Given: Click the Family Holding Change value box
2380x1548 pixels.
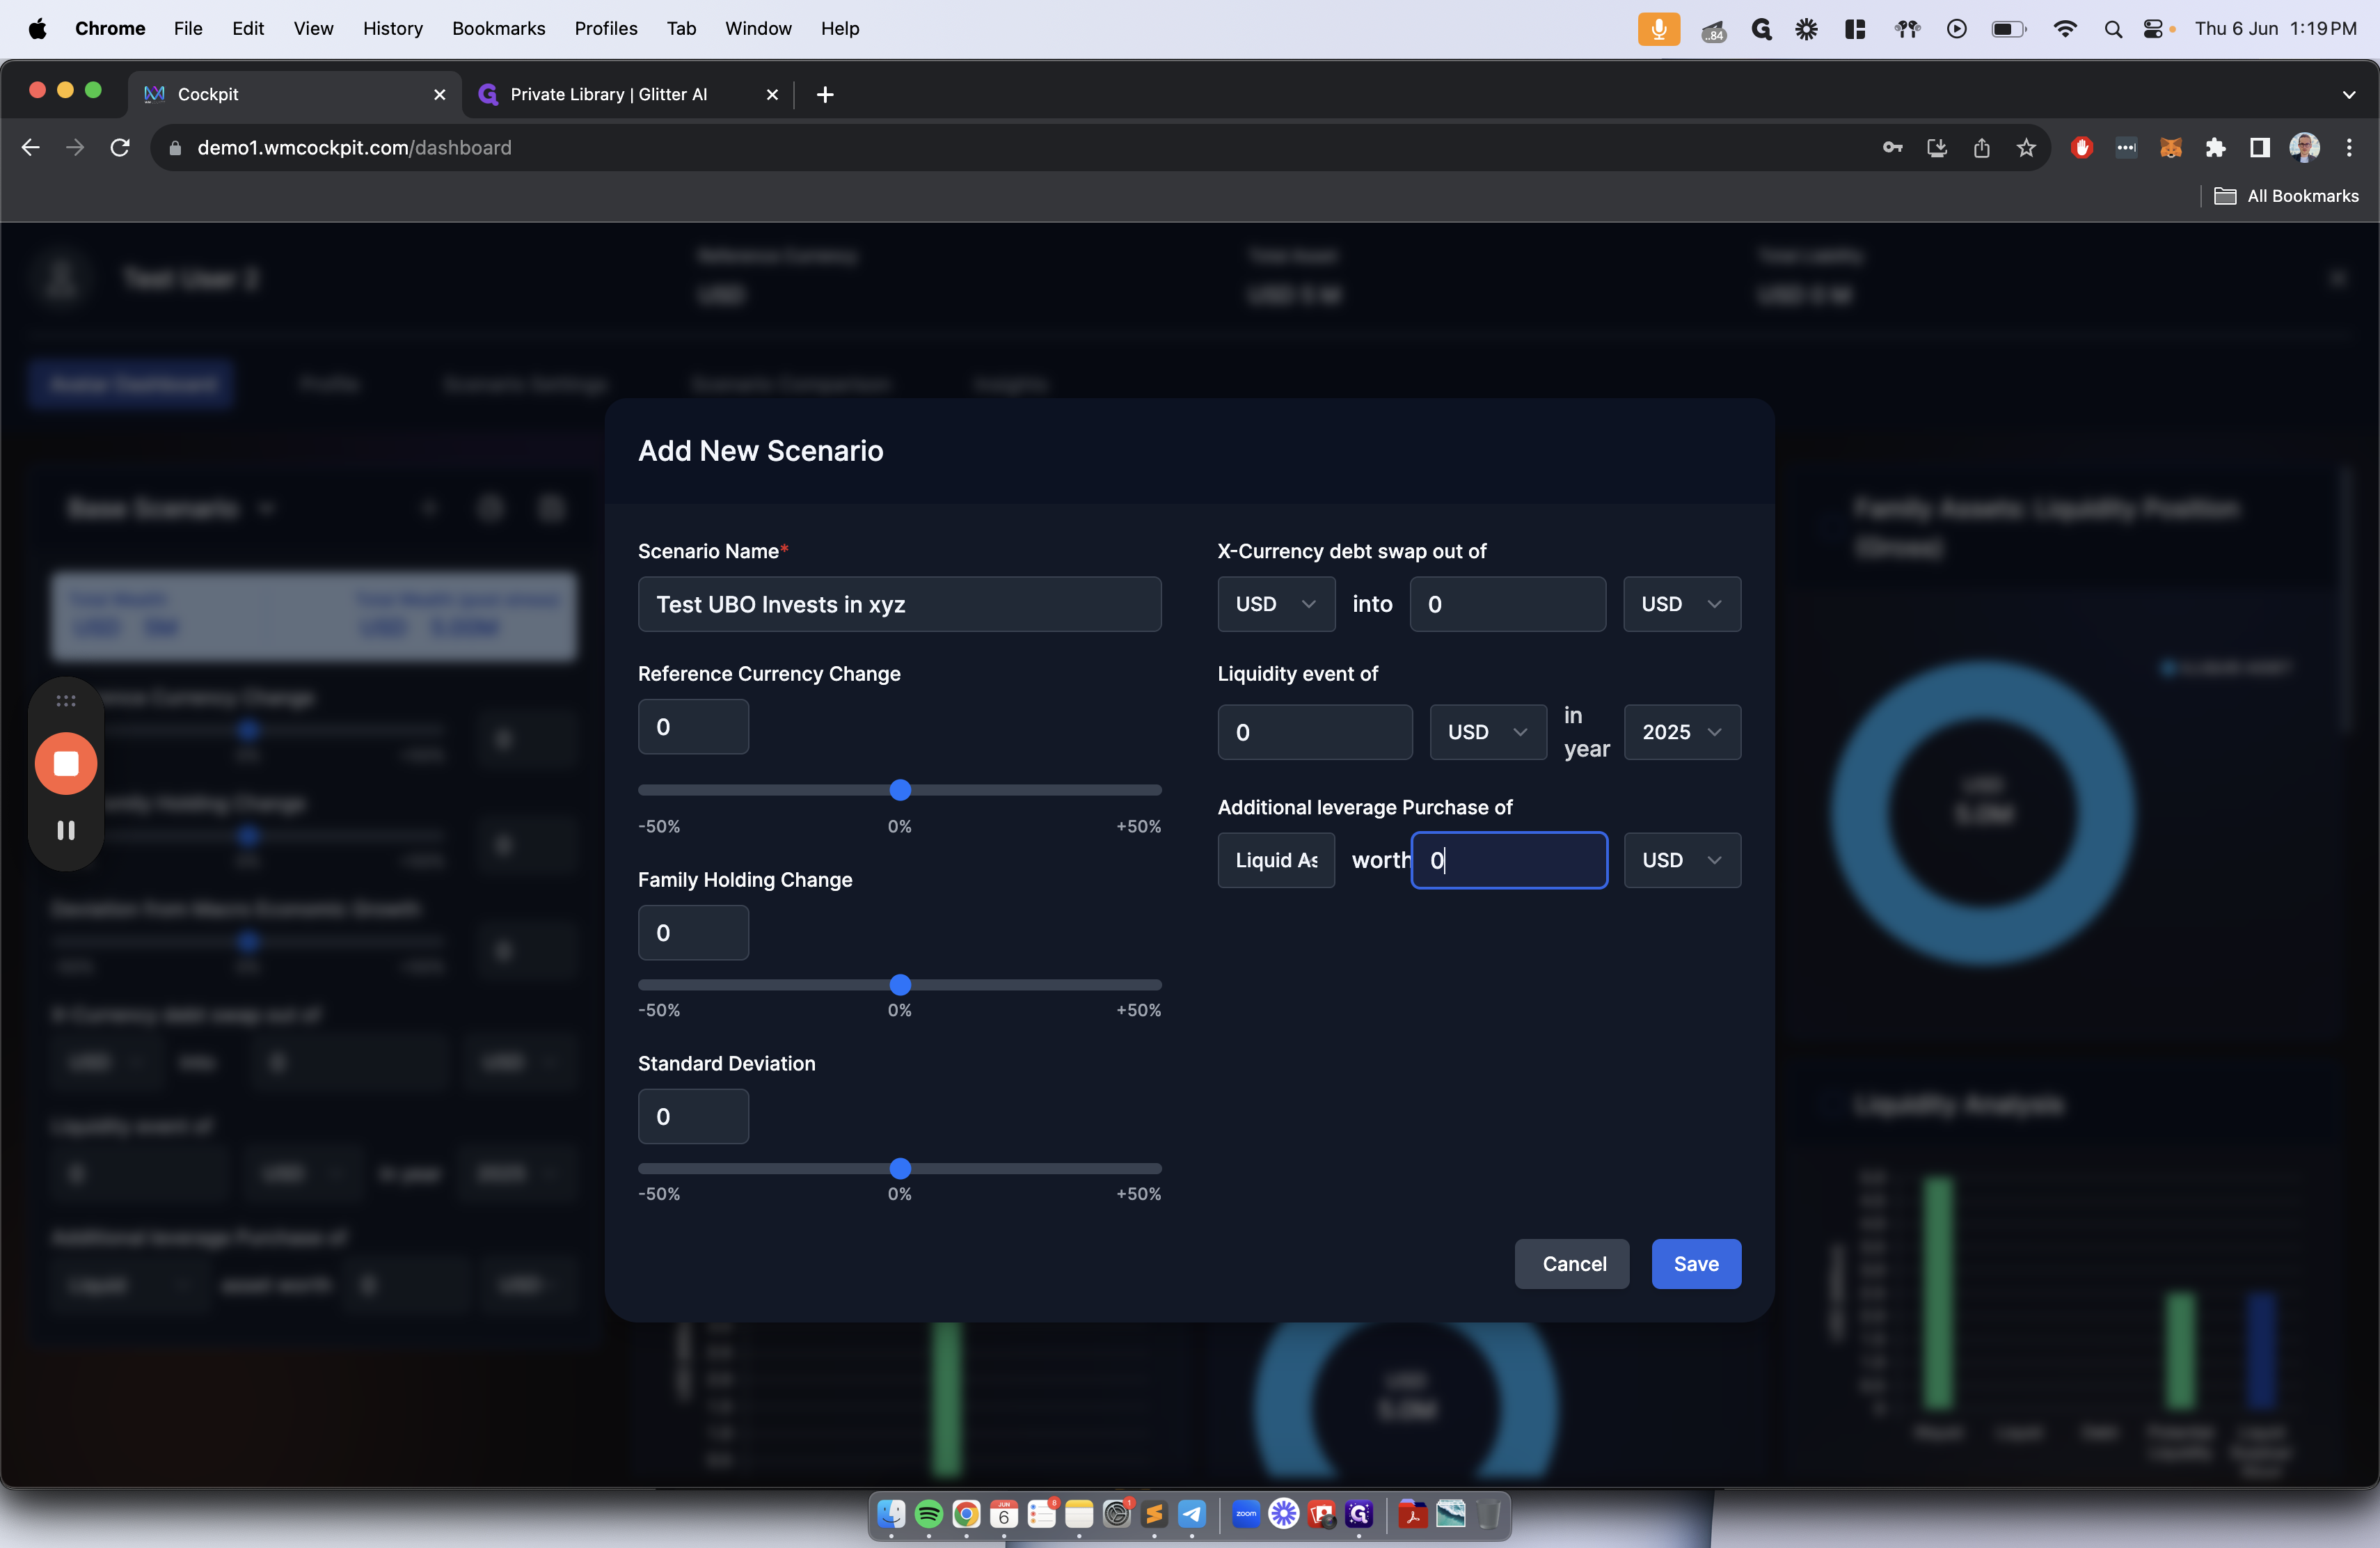Looking at the screenshot, I should click(693, 933).
